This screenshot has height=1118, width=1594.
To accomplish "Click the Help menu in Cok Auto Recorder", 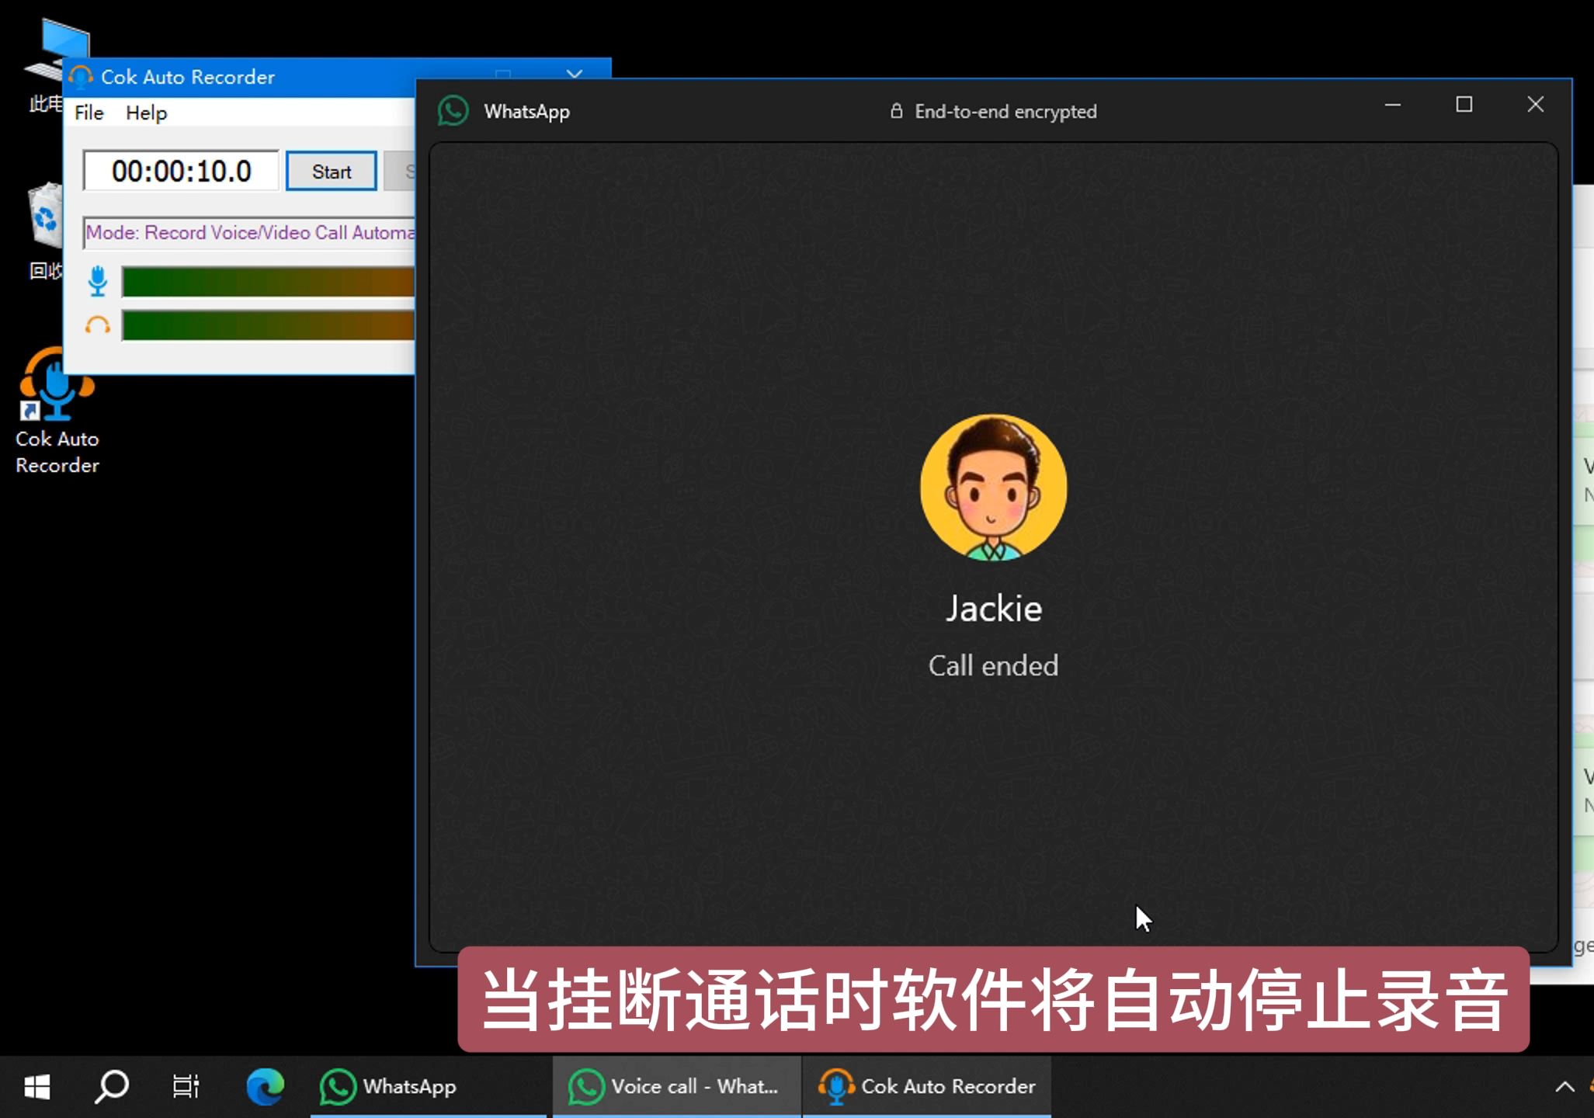I will 144,113.
